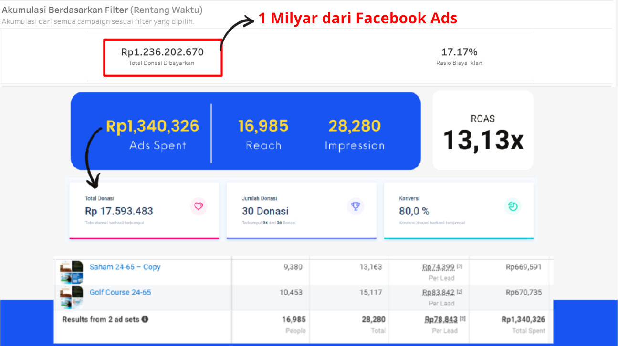Click the Saham 24-65 ad thumbnail icon

(x=71, y=273)
